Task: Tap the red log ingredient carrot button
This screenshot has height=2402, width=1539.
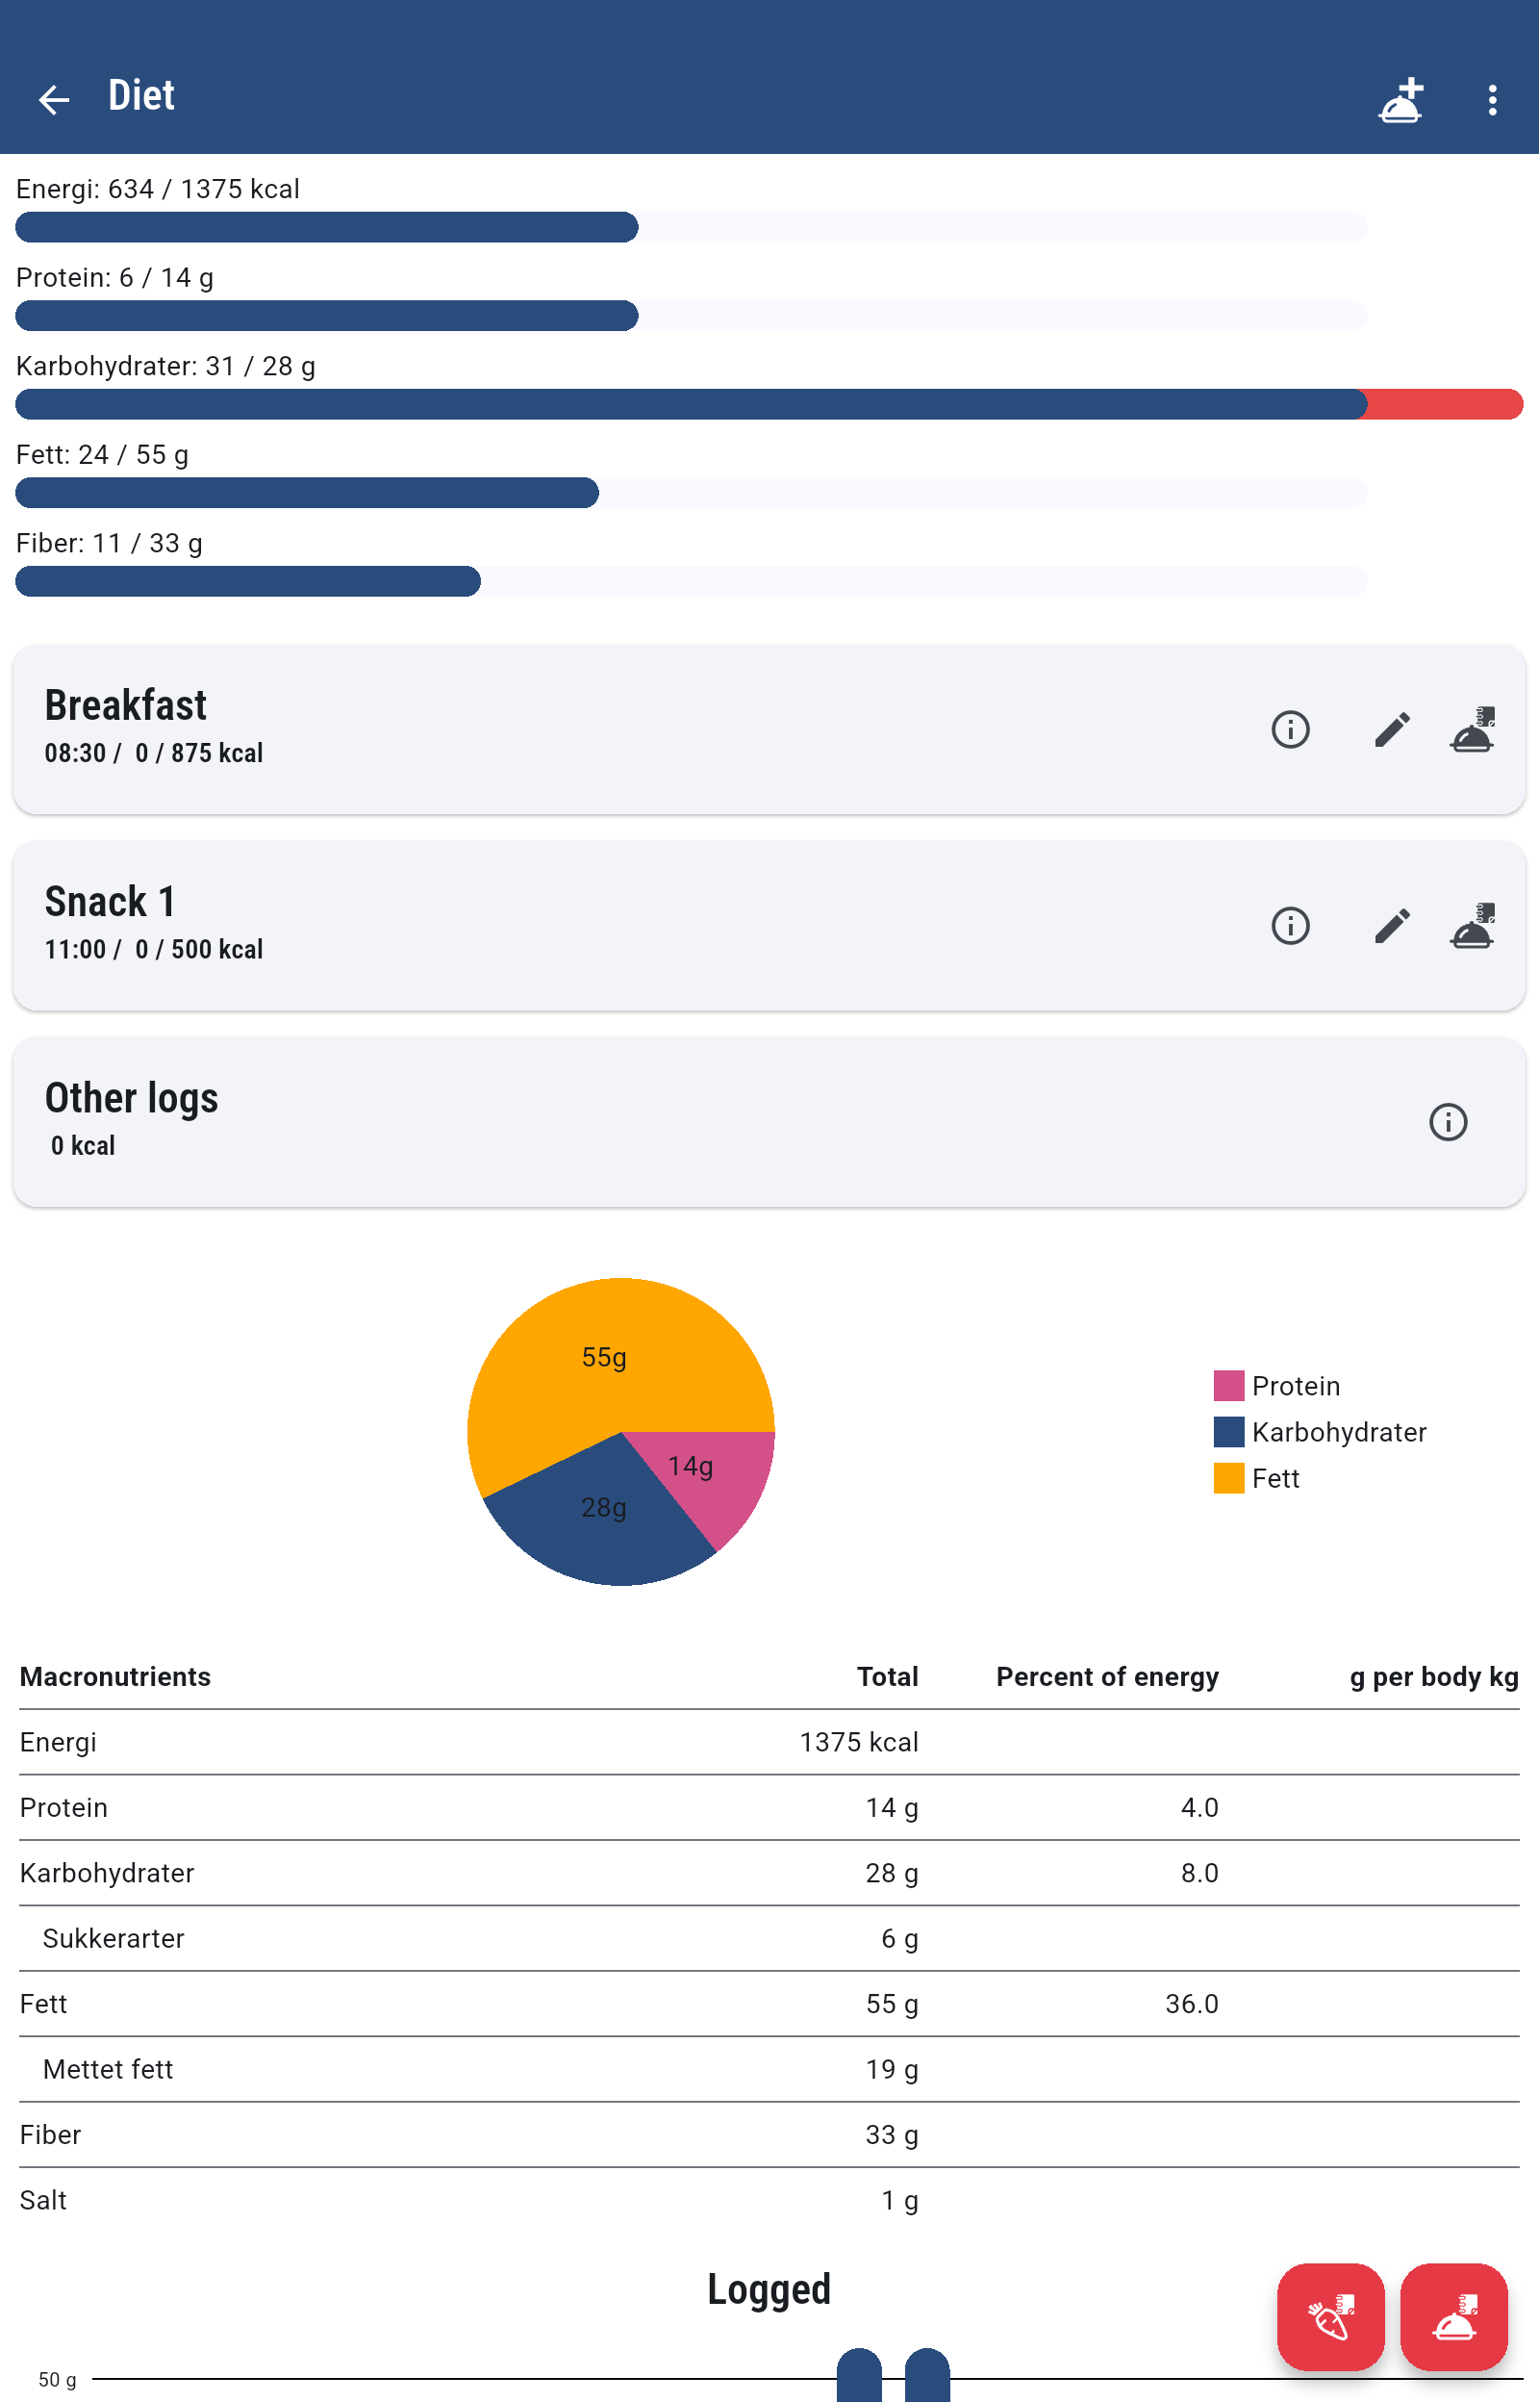Action: pyautogui.click(x=1330, y=2317)
